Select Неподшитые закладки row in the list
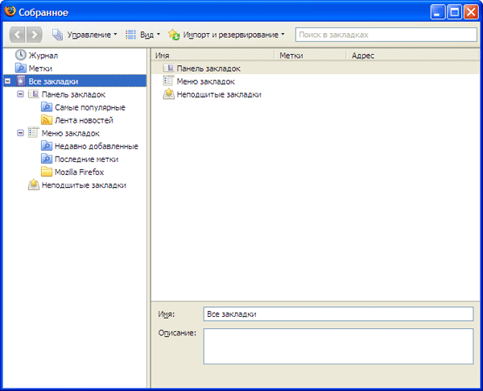This screenshot has height=391, width=483. click(x=316, y=94)
